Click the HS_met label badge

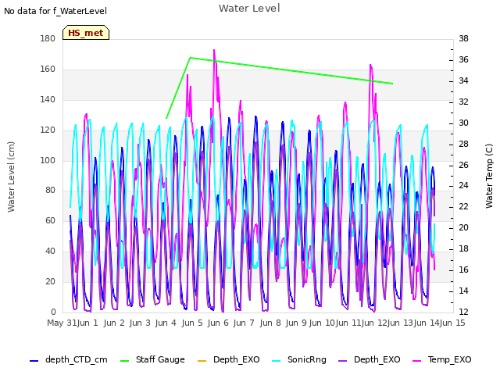tap(86, 33)
